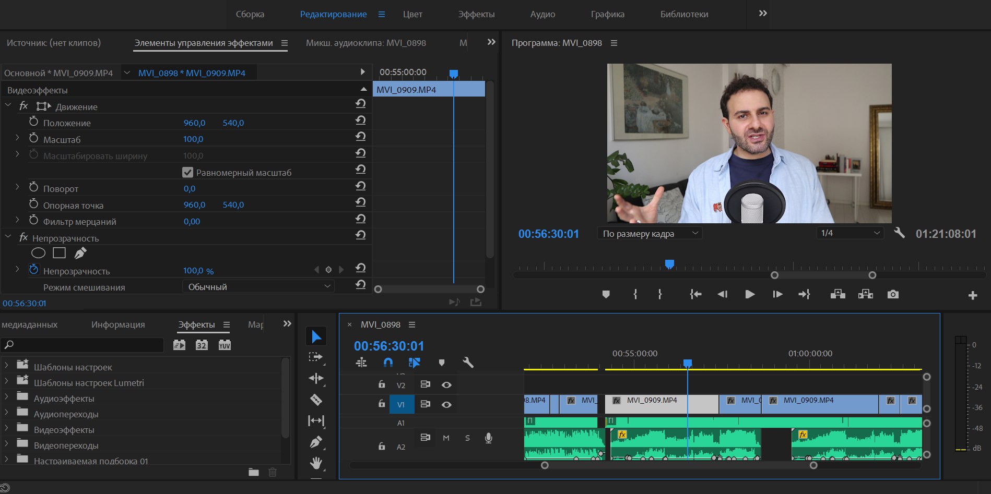The image size is (991, 494).
Task: Switch to Цвет workspace
Action: pyautogui.click(x=412, y=14)
